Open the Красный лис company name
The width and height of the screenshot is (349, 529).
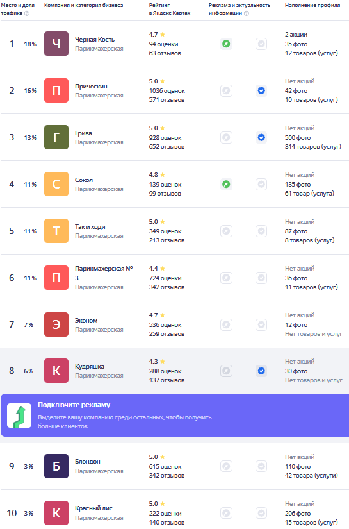pyautogui.click(x=93, y=508)
